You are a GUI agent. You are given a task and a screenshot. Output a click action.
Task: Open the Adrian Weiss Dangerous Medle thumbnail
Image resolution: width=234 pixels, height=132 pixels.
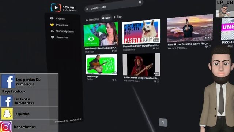(141, 65)
